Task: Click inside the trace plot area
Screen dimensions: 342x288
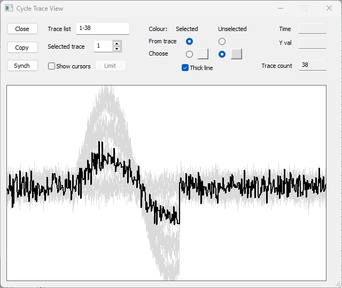Action: [166, 183]
